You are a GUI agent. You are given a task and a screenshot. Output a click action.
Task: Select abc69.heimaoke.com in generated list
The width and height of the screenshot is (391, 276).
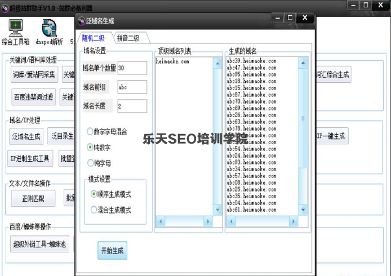(x=252, y=108)
